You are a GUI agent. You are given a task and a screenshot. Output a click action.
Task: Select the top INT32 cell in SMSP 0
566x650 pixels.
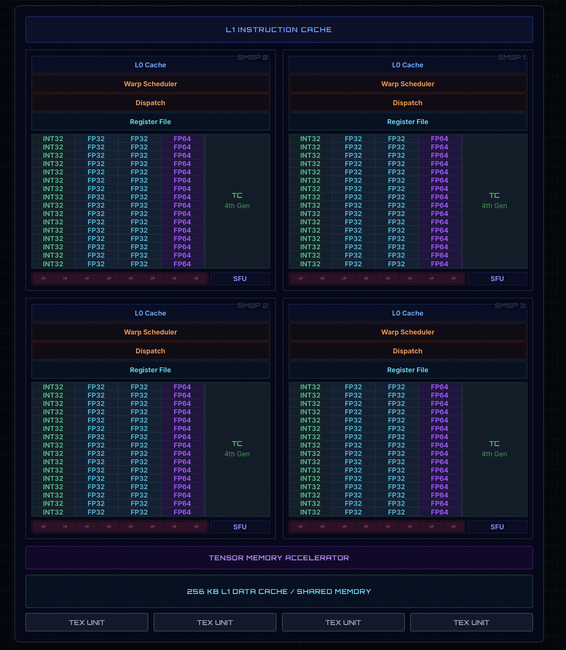coord(53,139)
